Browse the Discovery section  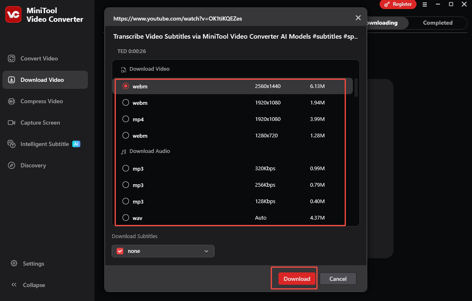(33, 165)
